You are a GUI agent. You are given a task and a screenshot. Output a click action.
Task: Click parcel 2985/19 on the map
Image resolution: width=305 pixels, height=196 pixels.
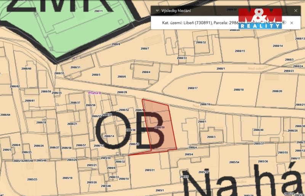tap(67, 178)
